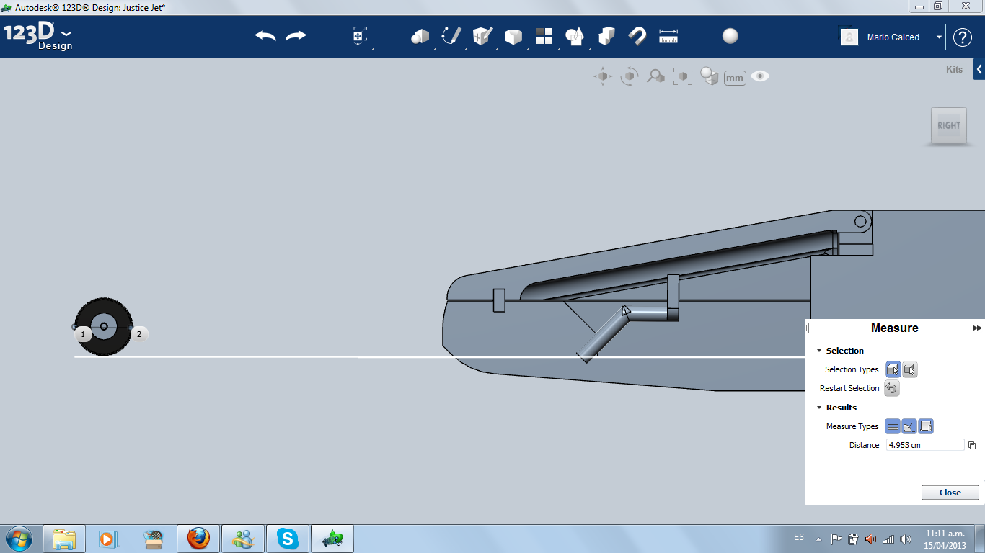The image size is (985, 553).
Task: Toggle the eye visibility options
Action: pyautogui.click(x=760, y=76)
